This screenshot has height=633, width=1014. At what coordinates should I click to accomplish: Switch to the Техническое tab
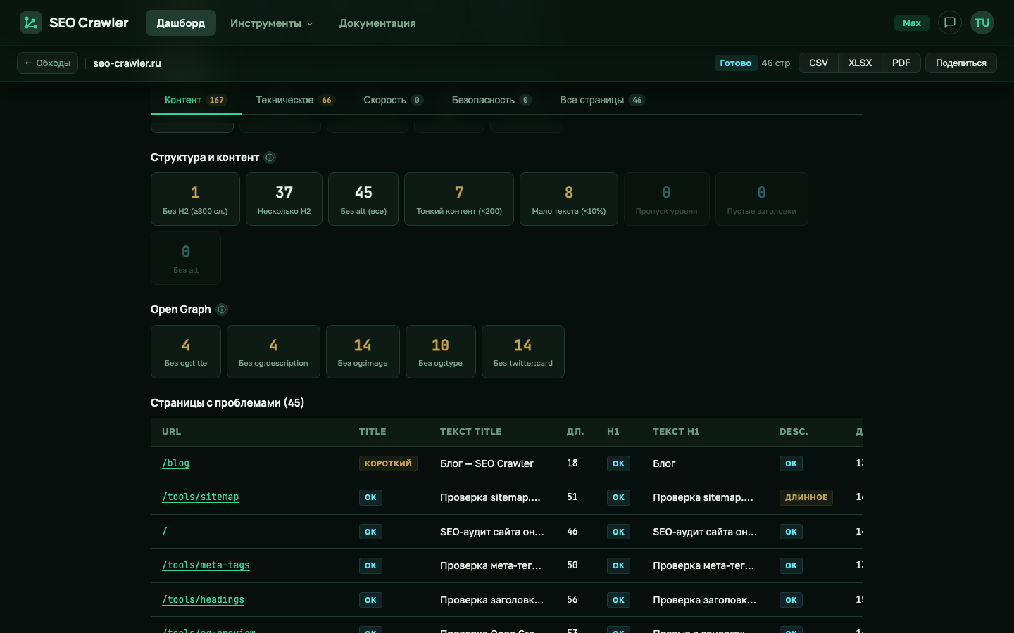pos(295,100)
